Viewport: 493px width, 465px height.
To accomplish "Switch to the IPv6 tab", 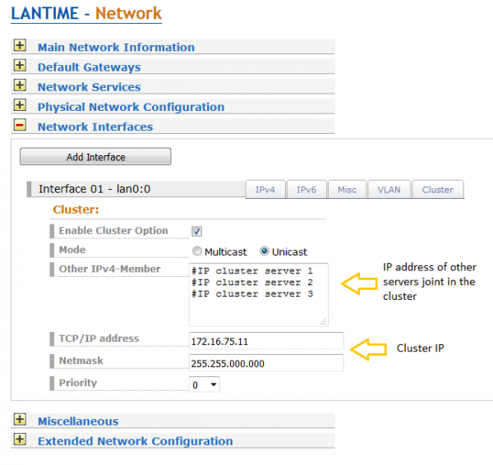I will coord(306,190).
